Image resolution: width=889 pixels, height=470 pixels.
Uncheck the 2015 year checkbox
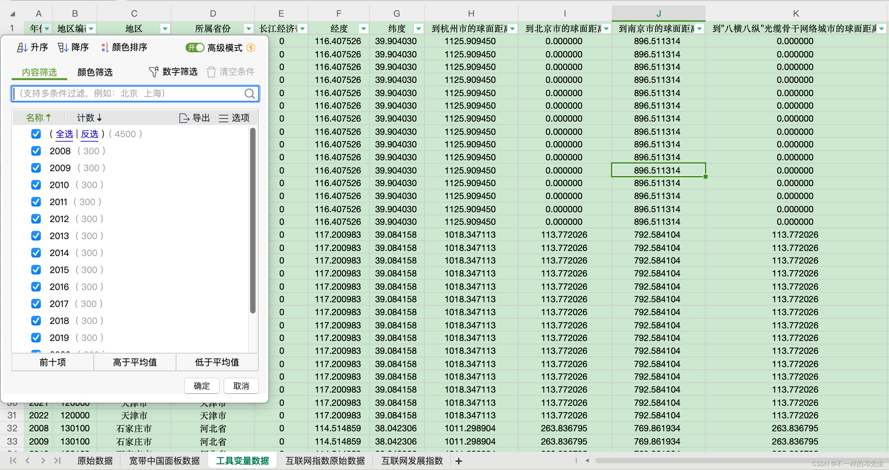pos(36,270)
